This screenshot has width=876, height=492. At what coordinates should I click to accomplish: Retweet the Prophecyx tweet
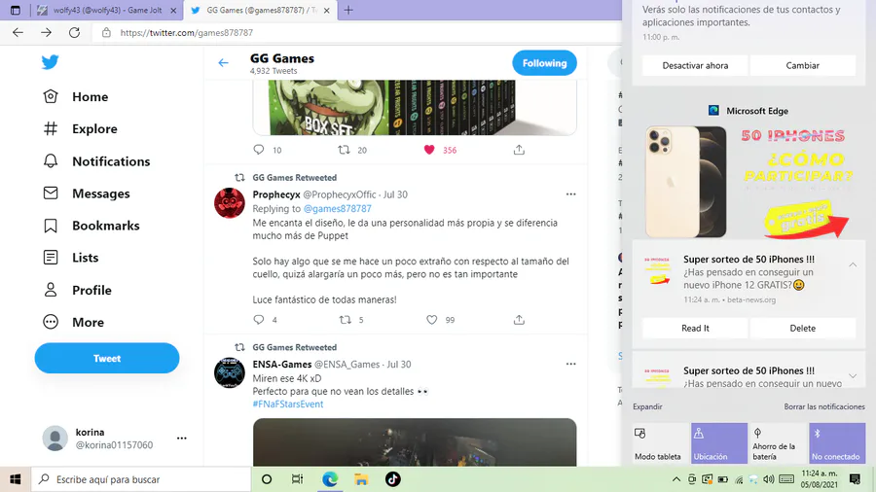346,320
